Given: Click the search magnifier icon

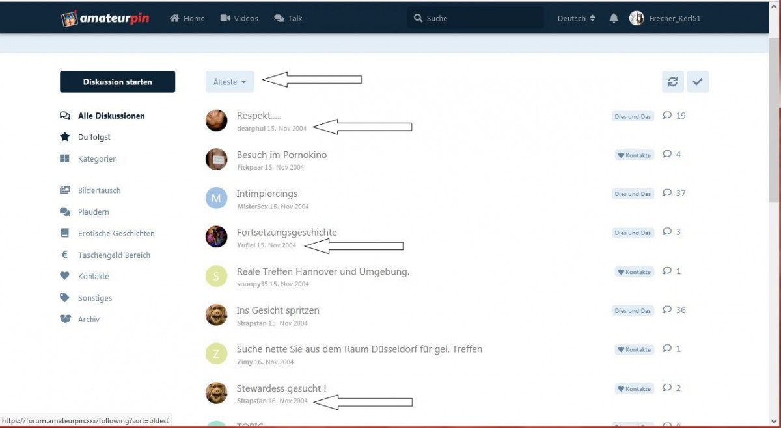Looking at the screenshot, I should point(418,18).
